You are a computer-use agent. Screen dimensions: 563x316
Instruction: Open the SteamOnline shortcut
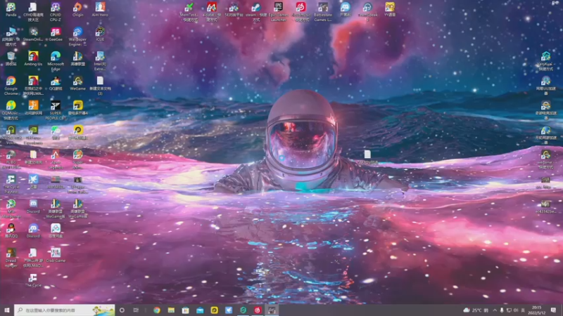coord(33,34)
